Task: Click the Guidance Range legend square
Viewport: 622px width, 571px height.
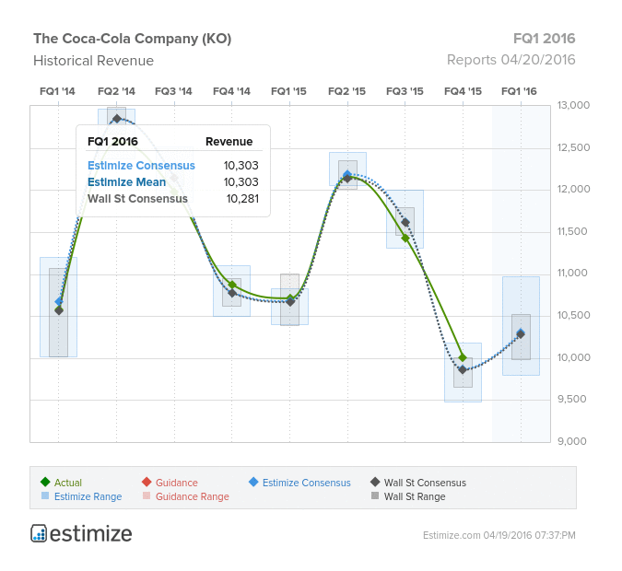Action: (x=147, y=495)
